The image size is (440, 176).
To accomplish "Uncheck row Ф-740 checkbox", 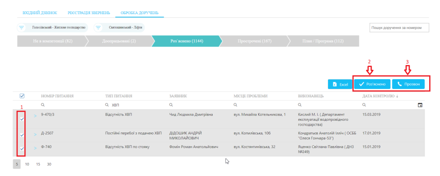I will tap(22, 149).
